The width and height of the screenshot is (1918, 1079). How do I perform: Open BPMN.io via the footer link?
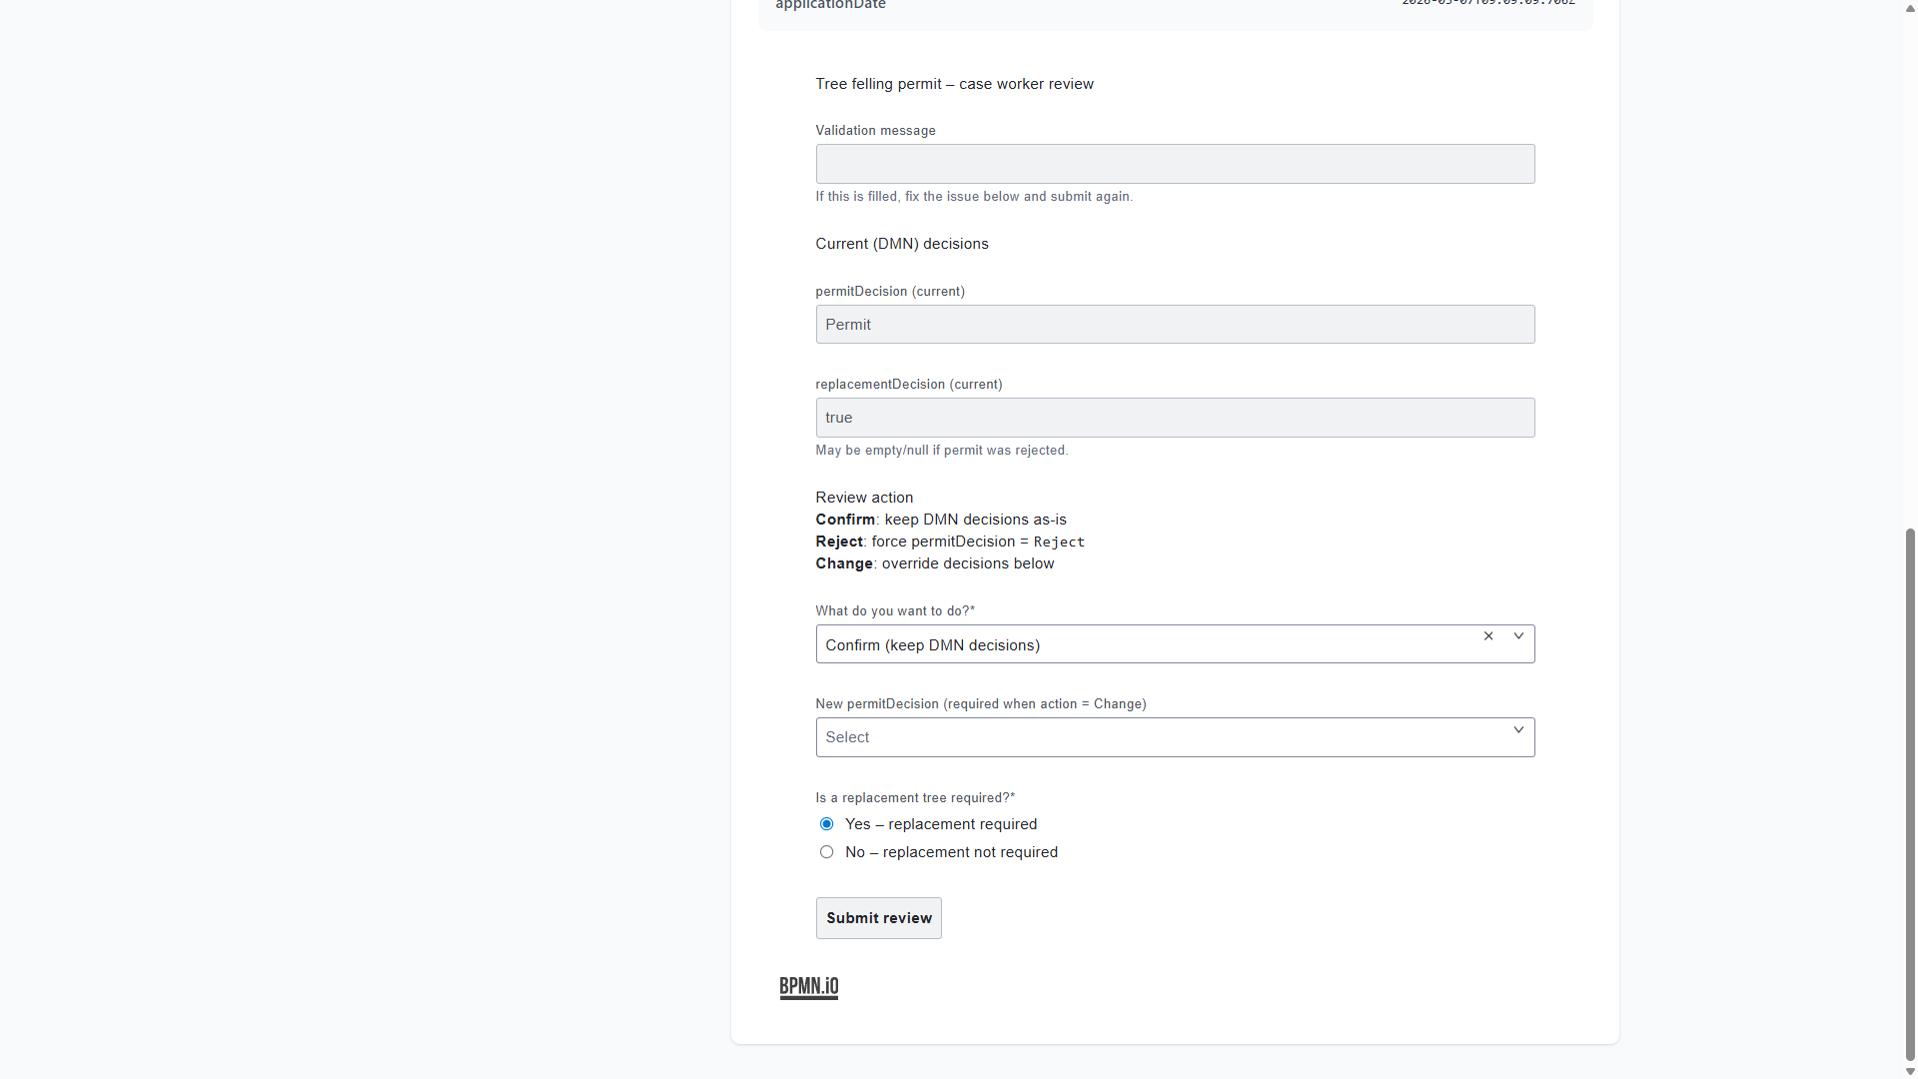click(808, 986)
